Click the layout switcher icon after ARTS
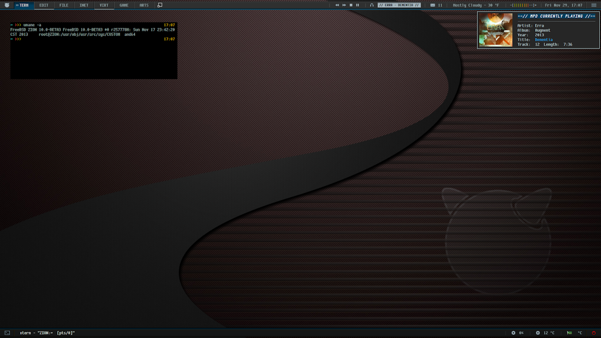Viewport: 601px width, 338px height. tap(160, 5)
